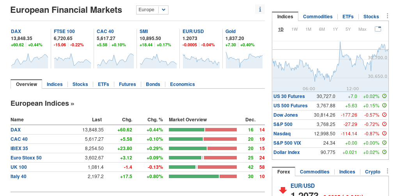Viewport: 399px width, 196px height.
Task: Set chart timeframe to 1M
Action: 308,29
